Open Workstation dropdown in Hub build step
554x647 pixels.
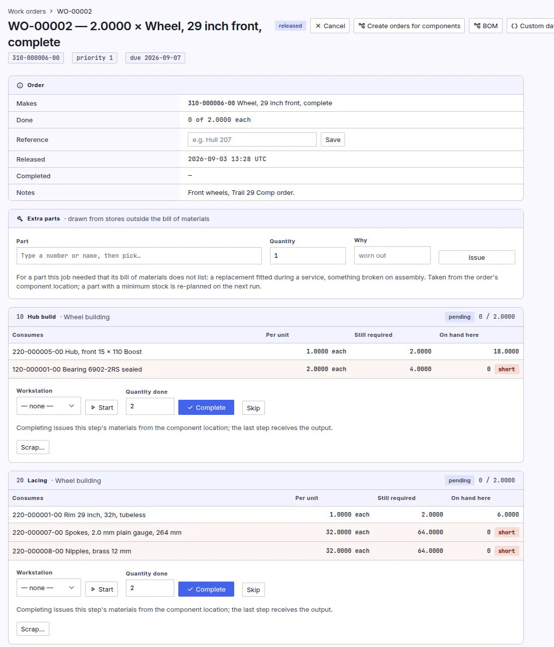tap(49, 406)
